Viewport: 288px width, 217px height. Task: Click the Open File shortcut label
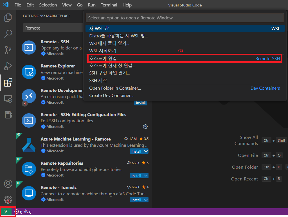pyautogui.click(x=248, y=155)
